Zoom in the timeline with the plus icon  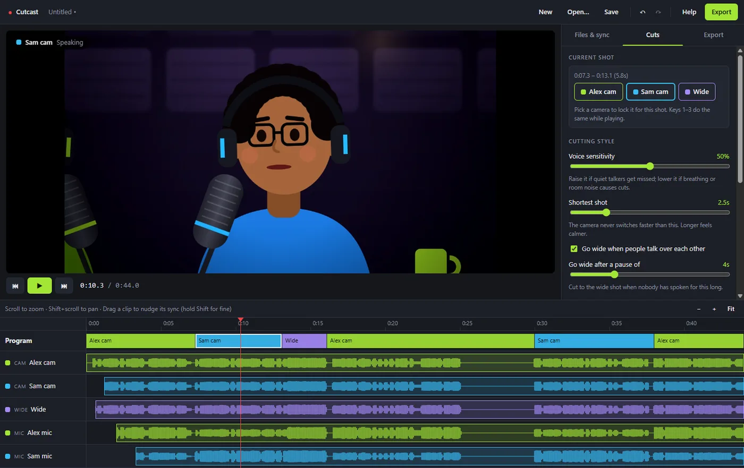click(714, 309)
